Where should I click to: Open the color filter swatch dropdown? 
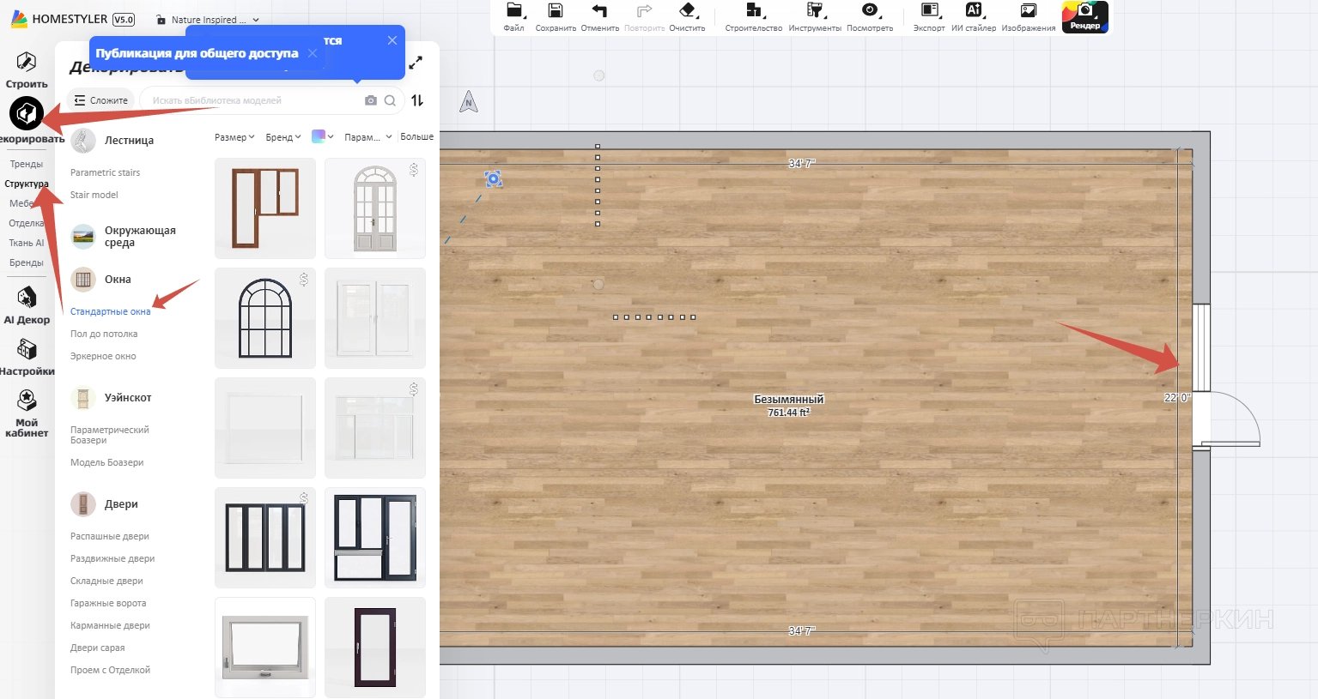click(x=322, y=136)
